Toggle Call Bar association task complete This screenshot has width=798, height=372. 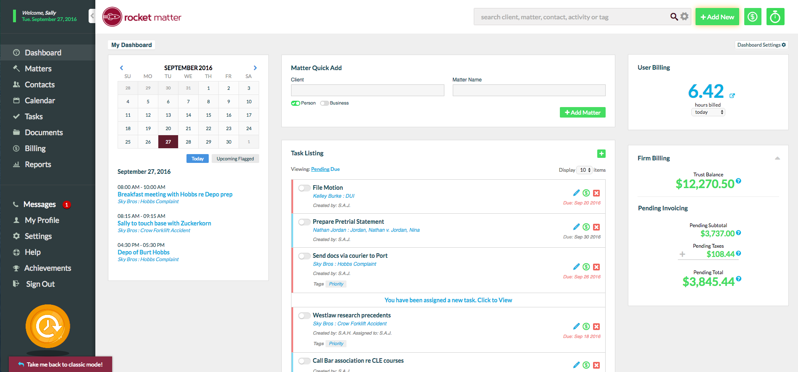(x=304, y=361)
